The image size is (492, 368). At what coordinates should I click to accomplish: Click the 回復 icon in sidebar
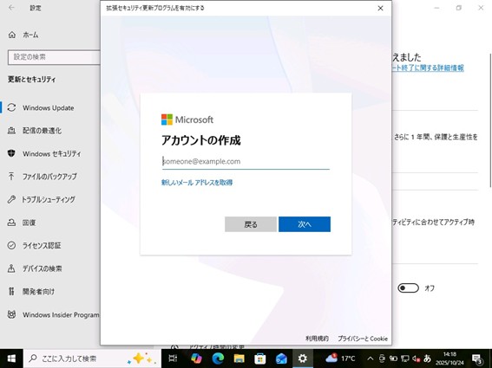tap(11, 223)
